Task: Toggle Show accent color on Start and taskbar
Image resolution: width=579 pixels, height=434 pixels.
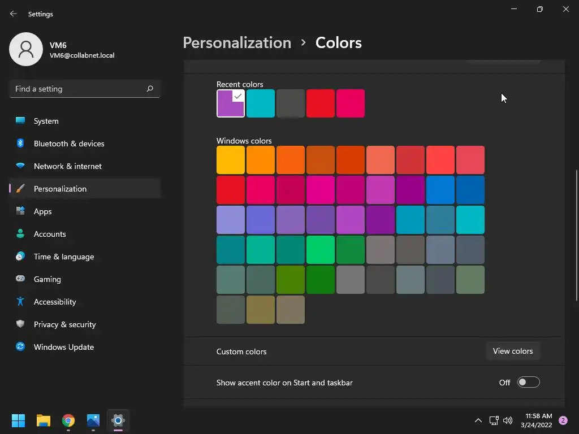Action: point(528,383)
